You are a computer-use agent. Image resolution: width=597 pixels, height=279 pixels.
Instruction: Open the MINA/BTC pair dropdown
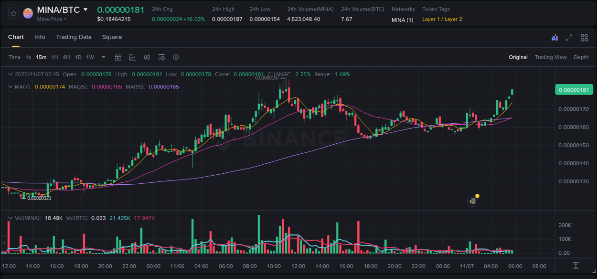(86, 9)
